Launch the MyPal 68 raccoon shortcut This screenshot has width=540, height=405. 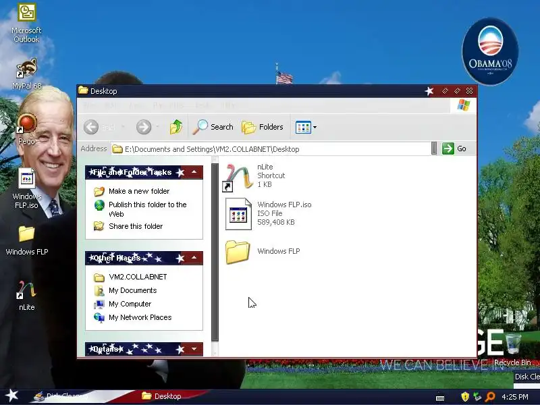(26, 74)
